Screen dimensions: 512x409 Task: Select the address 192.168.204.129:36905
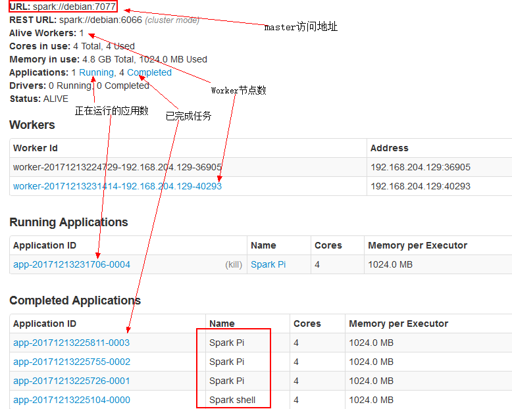tap(421, 167)
